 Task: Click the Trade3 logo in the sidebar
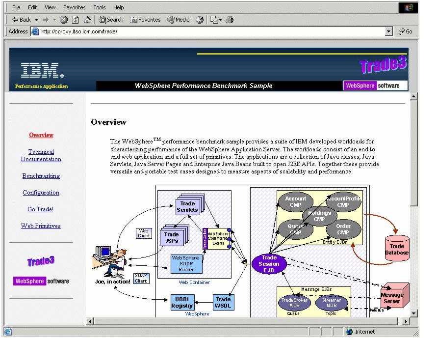(x=41, y=261)
